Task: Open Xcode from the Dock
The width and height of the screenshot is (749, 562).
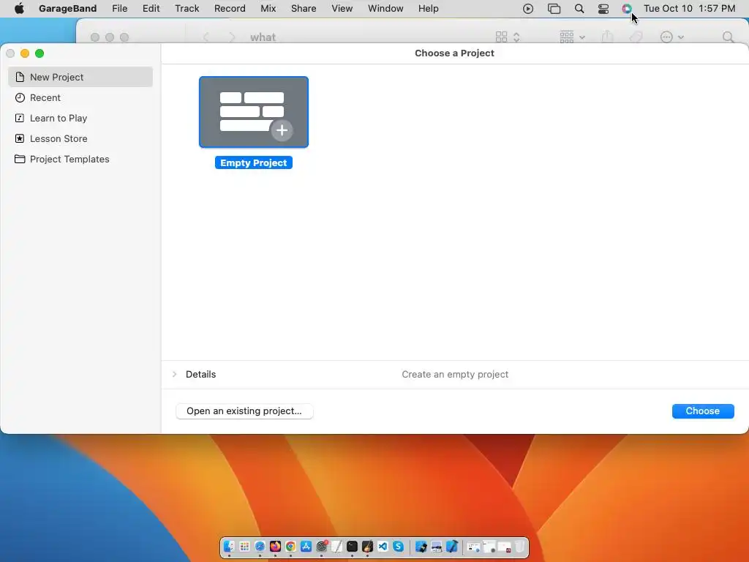Action: (x=452, y=546)
